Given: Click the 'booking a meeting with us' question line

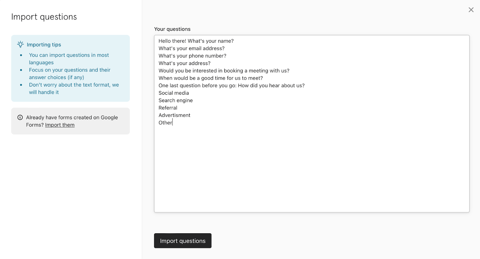Looking at the screenshot, I should click(224, 71).
